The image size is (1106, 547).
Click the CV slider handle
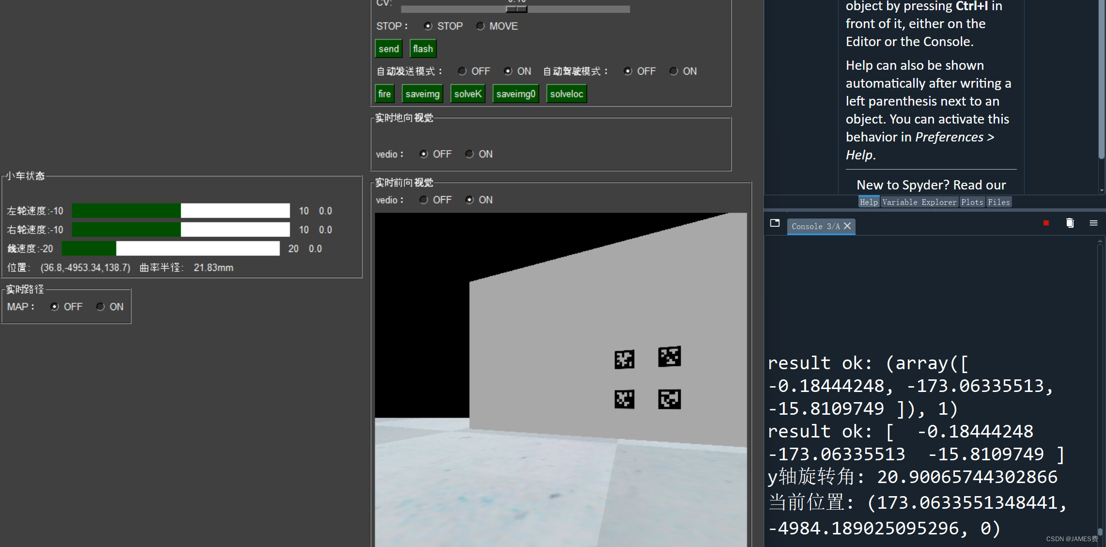click(x=516, y=9)
